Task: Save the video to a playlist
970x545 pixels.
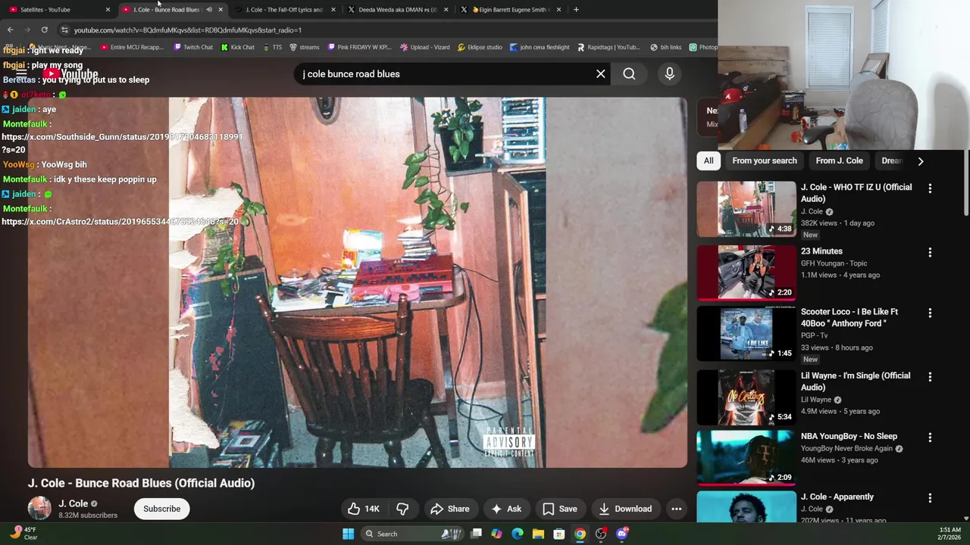Action: coord(560,509)
